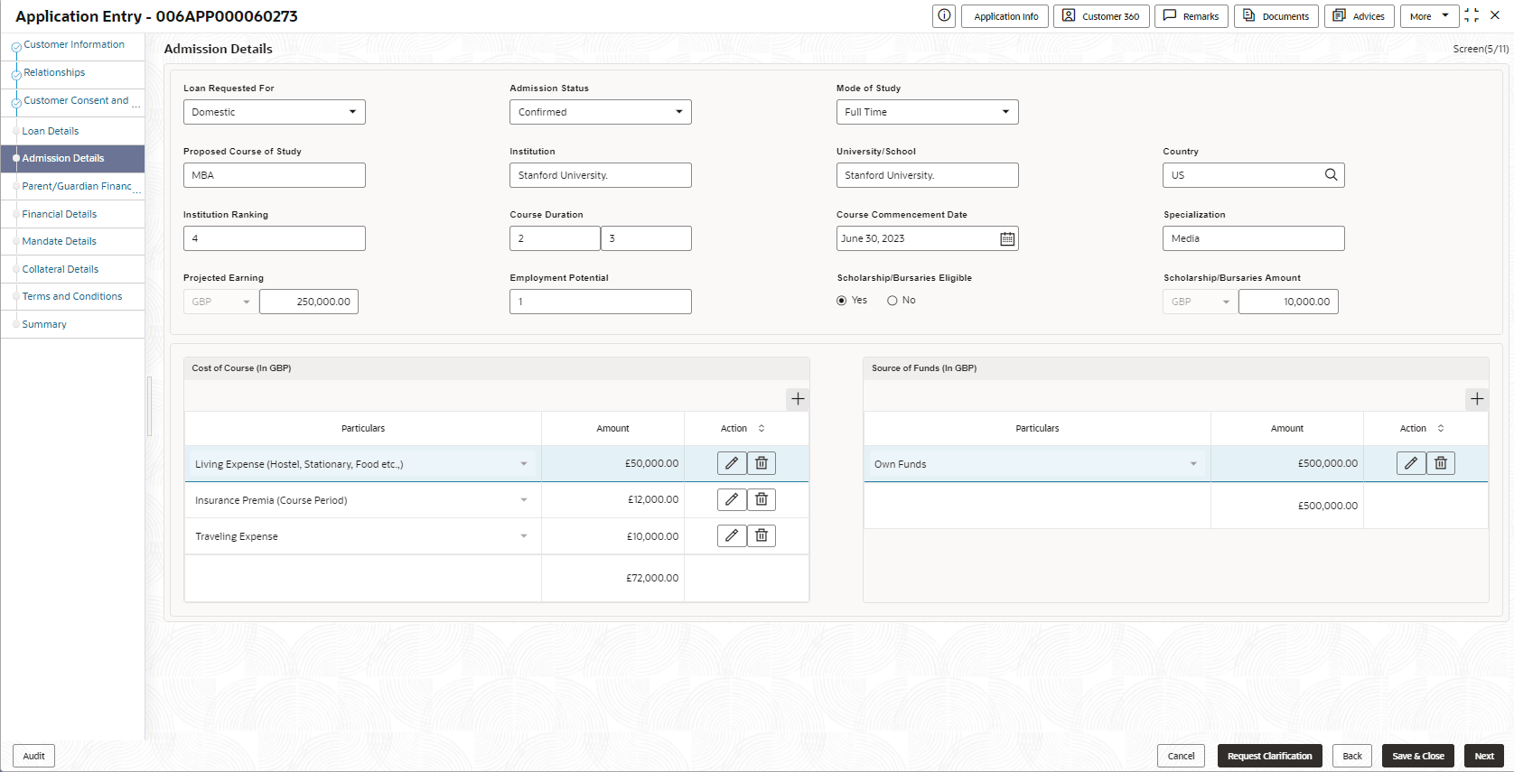Go to Loan Details step
Viewport: 1514px width, 772px height.
(51, 131)
